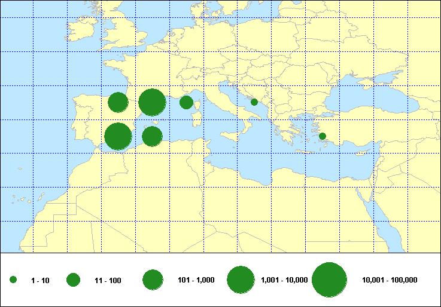Viewport: 441px width, 307px height.
Task: Click the large green circle over southern Spain
Action: point(118,136)
